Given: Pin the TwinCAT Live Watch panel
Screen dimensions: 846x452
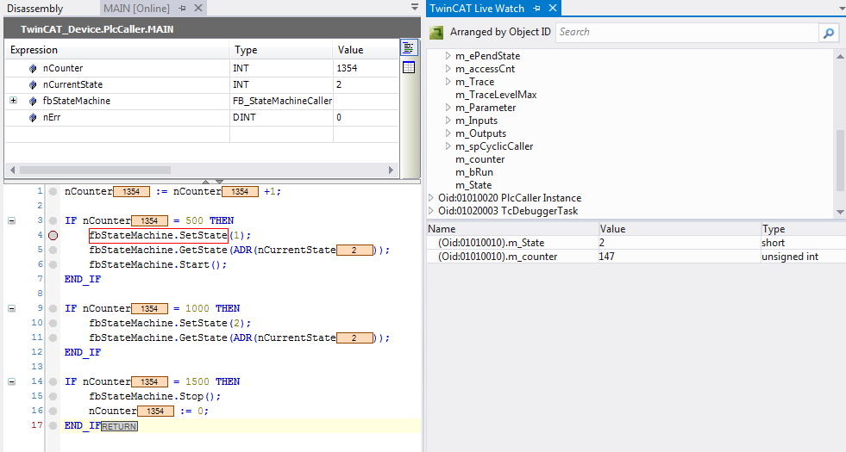Looking at the screenshot, I should pos(536,8).
